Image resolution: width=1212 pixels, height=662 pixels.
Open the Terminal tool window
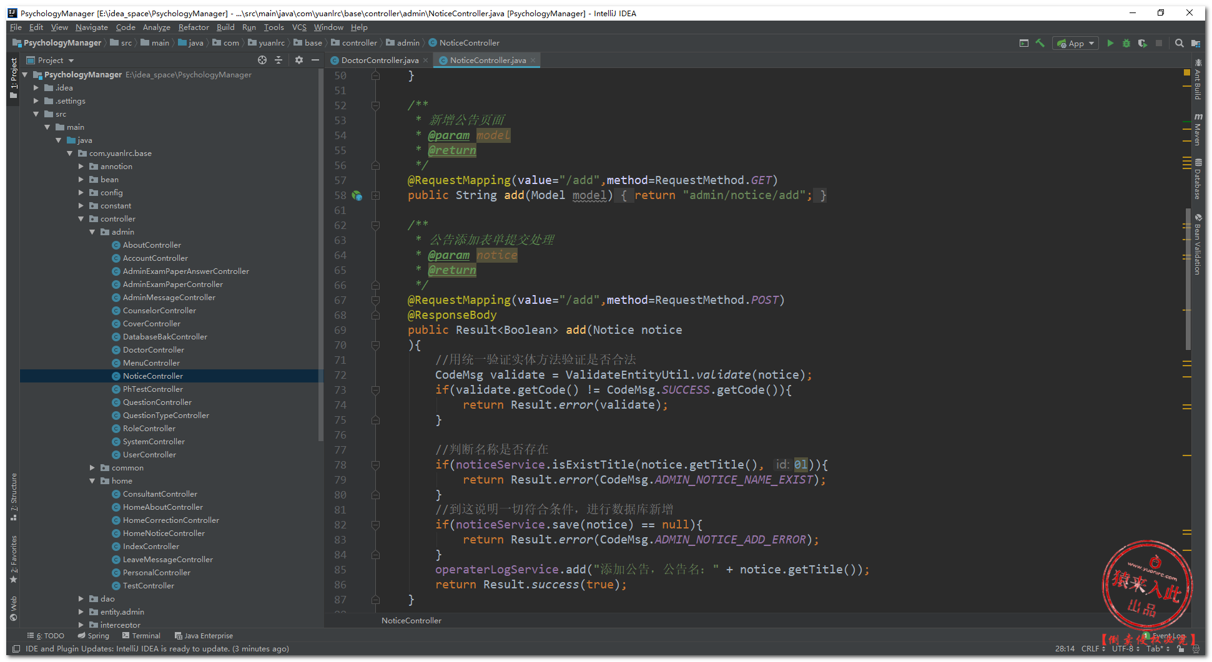point(142,636)
